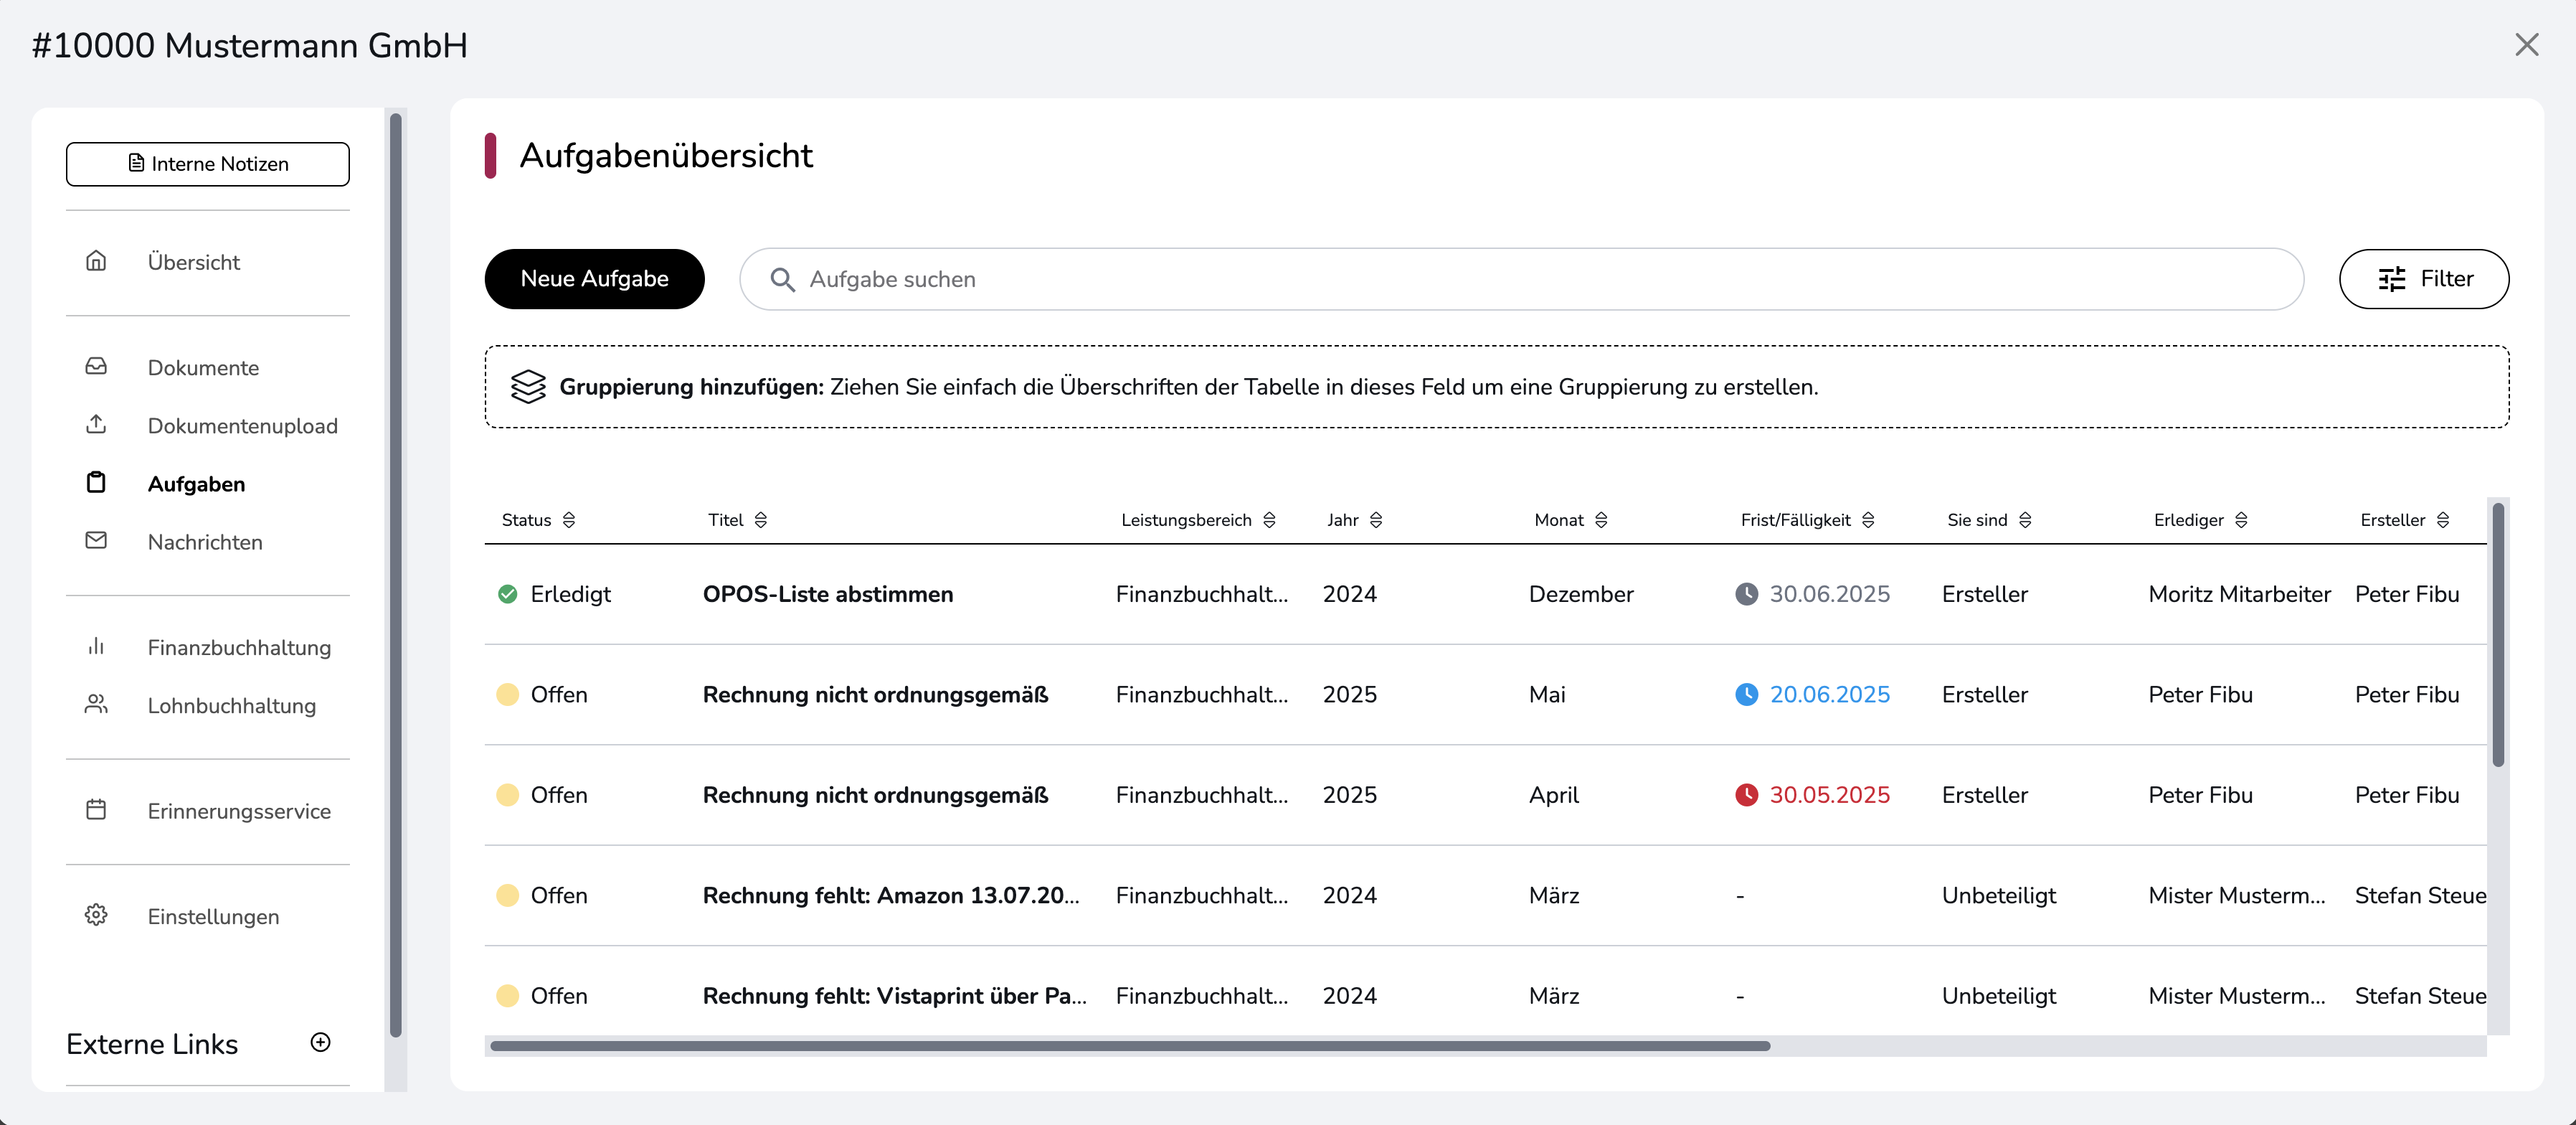Screen dimensions: 2576x1125
Task: Click the Lohnbuchhaltung people icon
Action: [96, 705]
